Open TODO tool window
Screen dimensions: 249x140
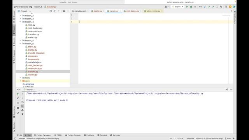pos(58,135)
